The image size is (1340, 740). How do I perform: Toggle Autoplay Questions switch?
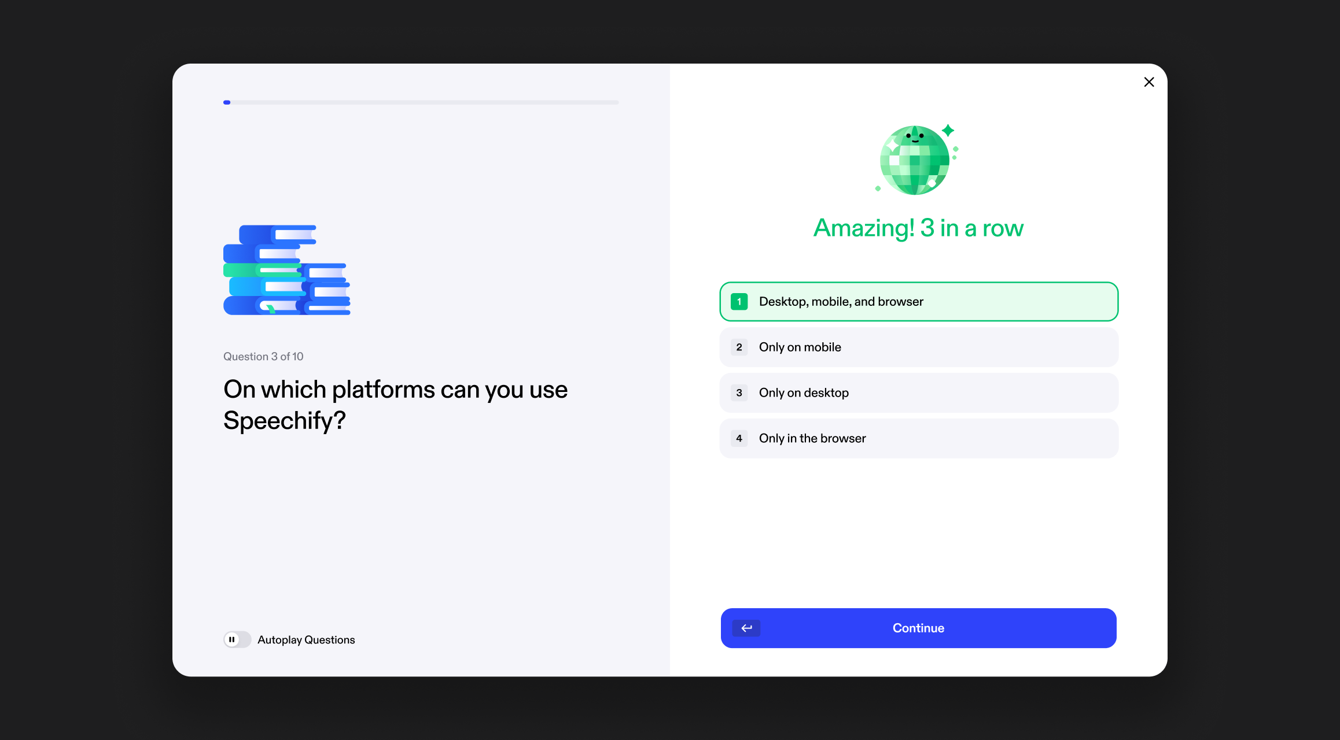237,639
